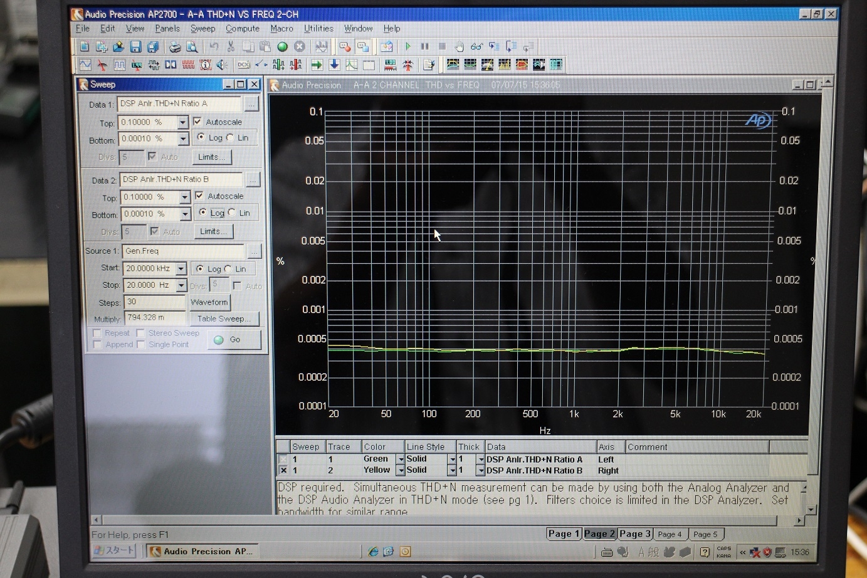The height and width of the screenshot is (578, 867).
Task: Select Log scale for Data 2
Action: (202, 213)
